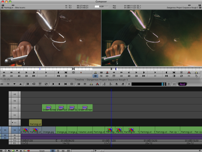Toggle the V1 video monitor icon
The width and height of the screenshot is (202, 152).
(x=19, y=130)
